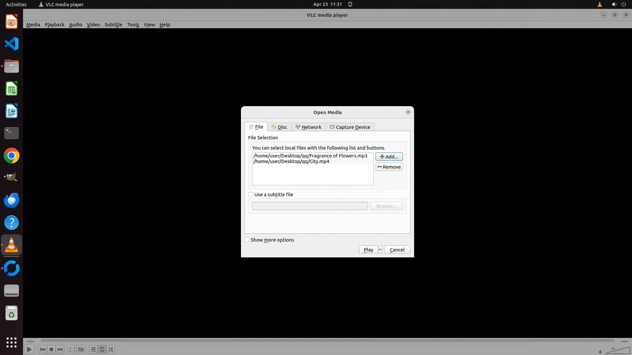Open the Media menu
The image size is (632, 355).
[x=33, y=25]
